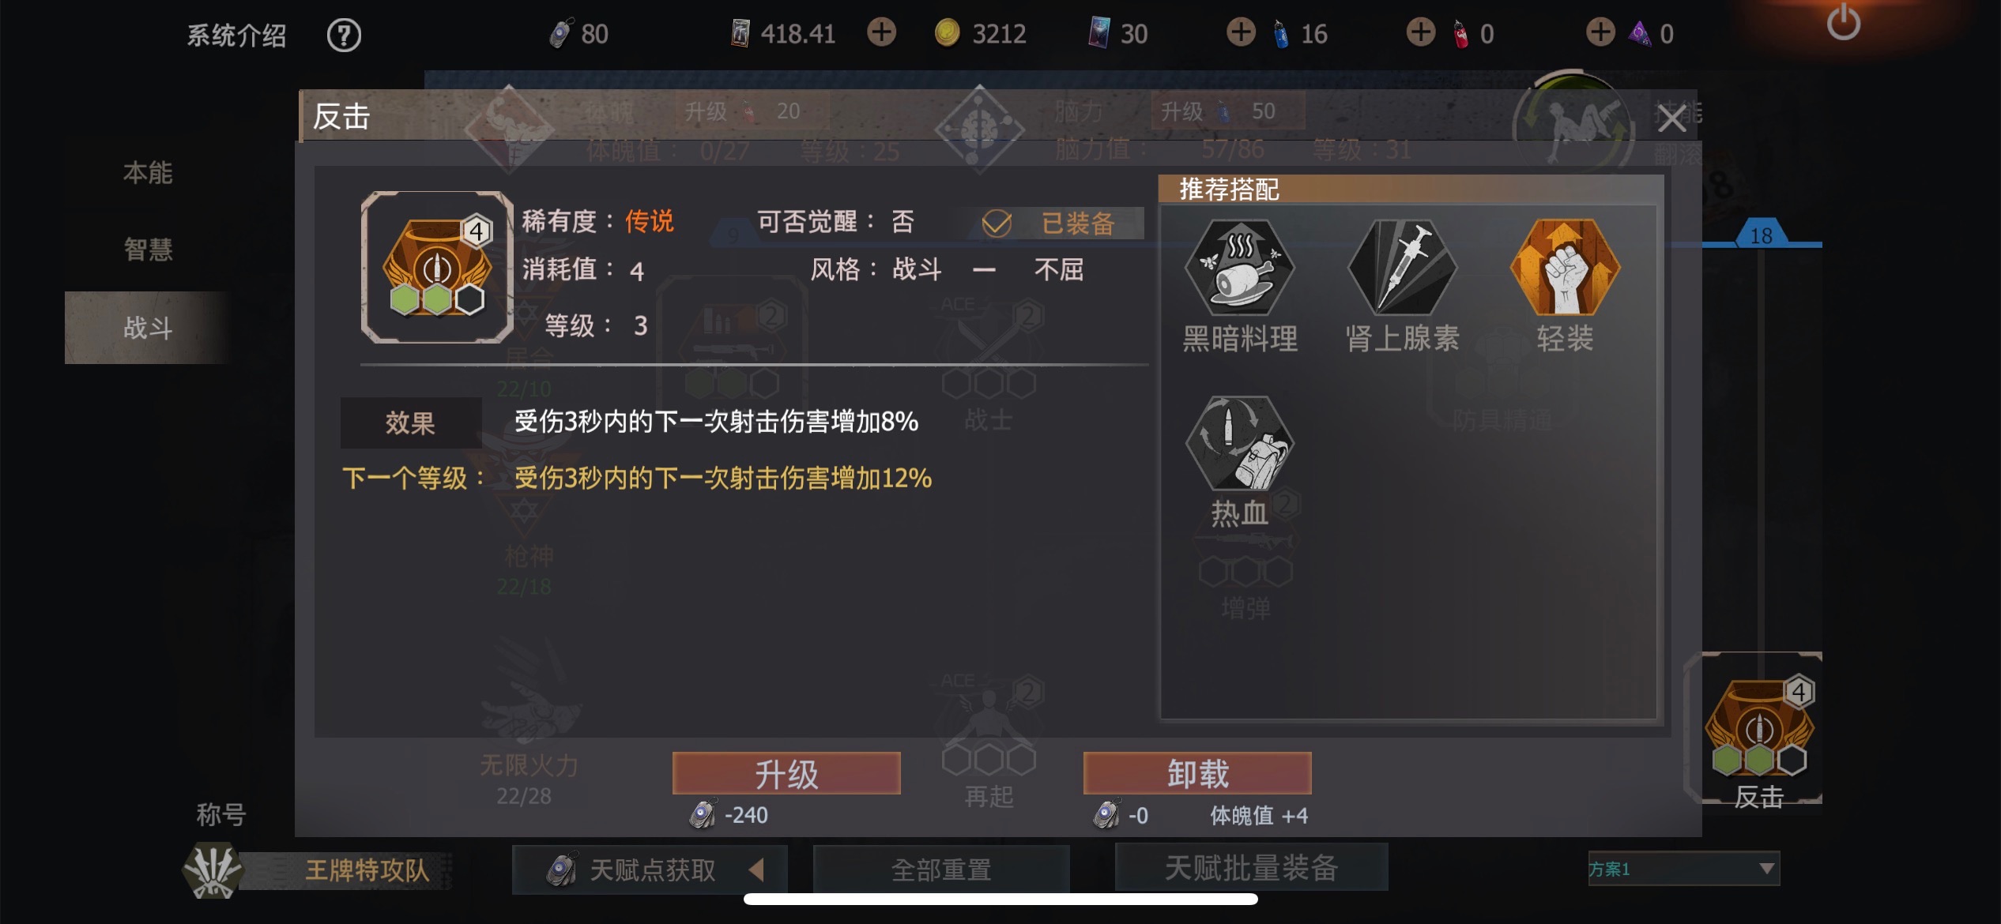Viewport: 2001px width, 924px height.
Task: Expand the 天赋点获取 arrow menu
Action: click(x=756, y=870)
